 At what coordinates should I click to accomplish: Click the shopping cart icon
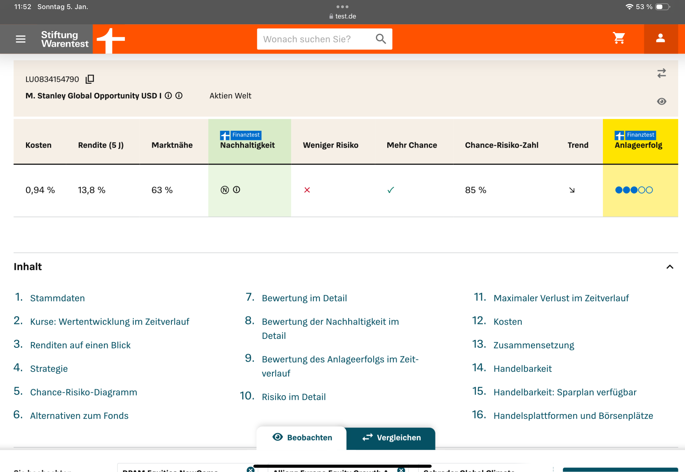pyautogui.click(x=619, y=38)
